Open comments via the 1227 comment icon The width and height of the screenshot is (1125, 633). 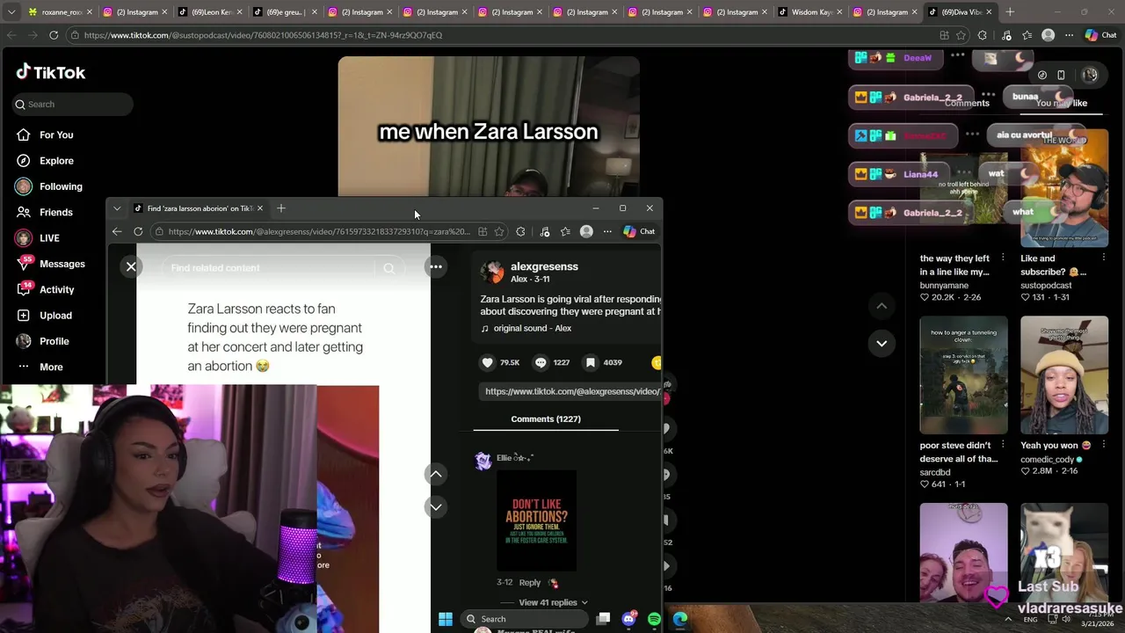pyautogui.click(x=541, y=362)
